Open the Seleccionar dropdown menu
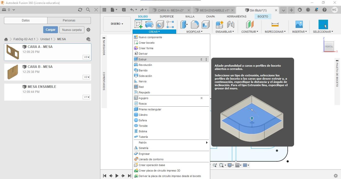Viewport: 341px width, 179px height. tap(323, 32)
